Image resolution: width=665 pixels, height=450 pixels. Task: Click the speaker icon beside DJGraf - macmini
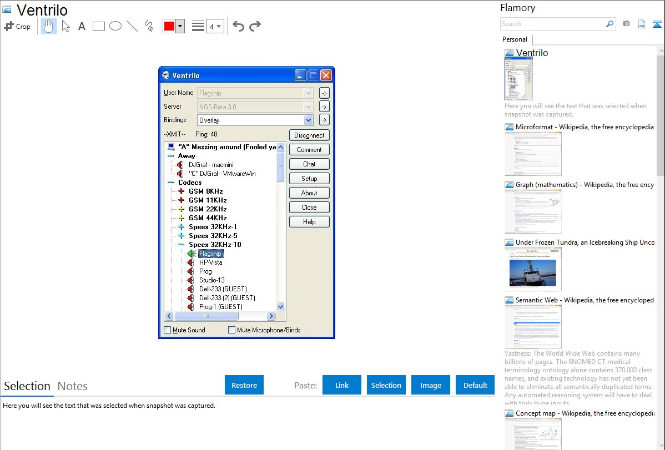click(180, 165)
